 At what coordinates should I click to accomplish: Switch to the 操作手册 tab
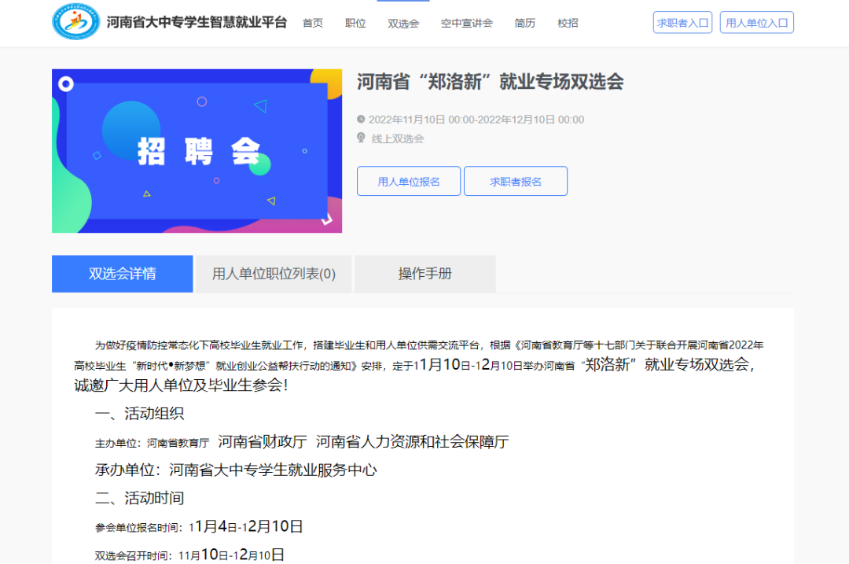click(424, 274)
